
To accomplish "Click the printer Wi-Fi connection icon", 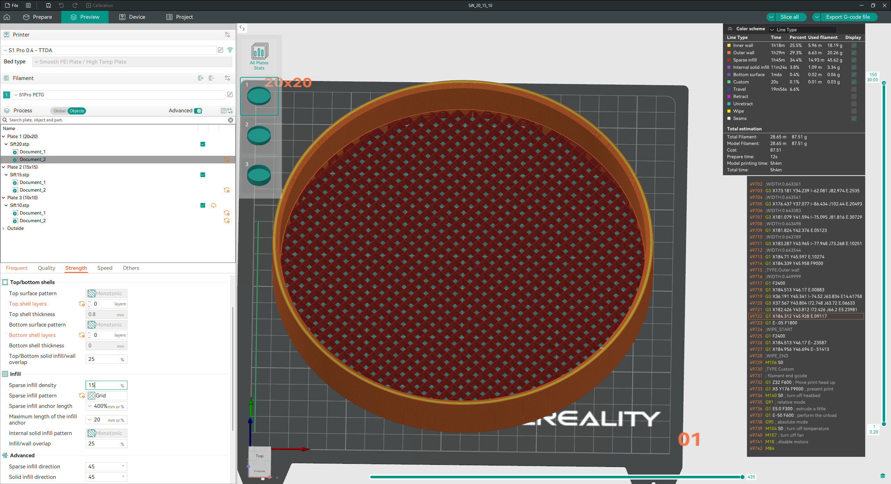I will [230, 50].
